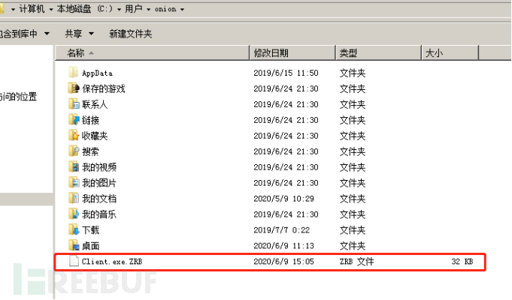The height and width of the screenshot is (300, 512).
Task: Select the 我的文档 folder row
Action: pos(98,199)
